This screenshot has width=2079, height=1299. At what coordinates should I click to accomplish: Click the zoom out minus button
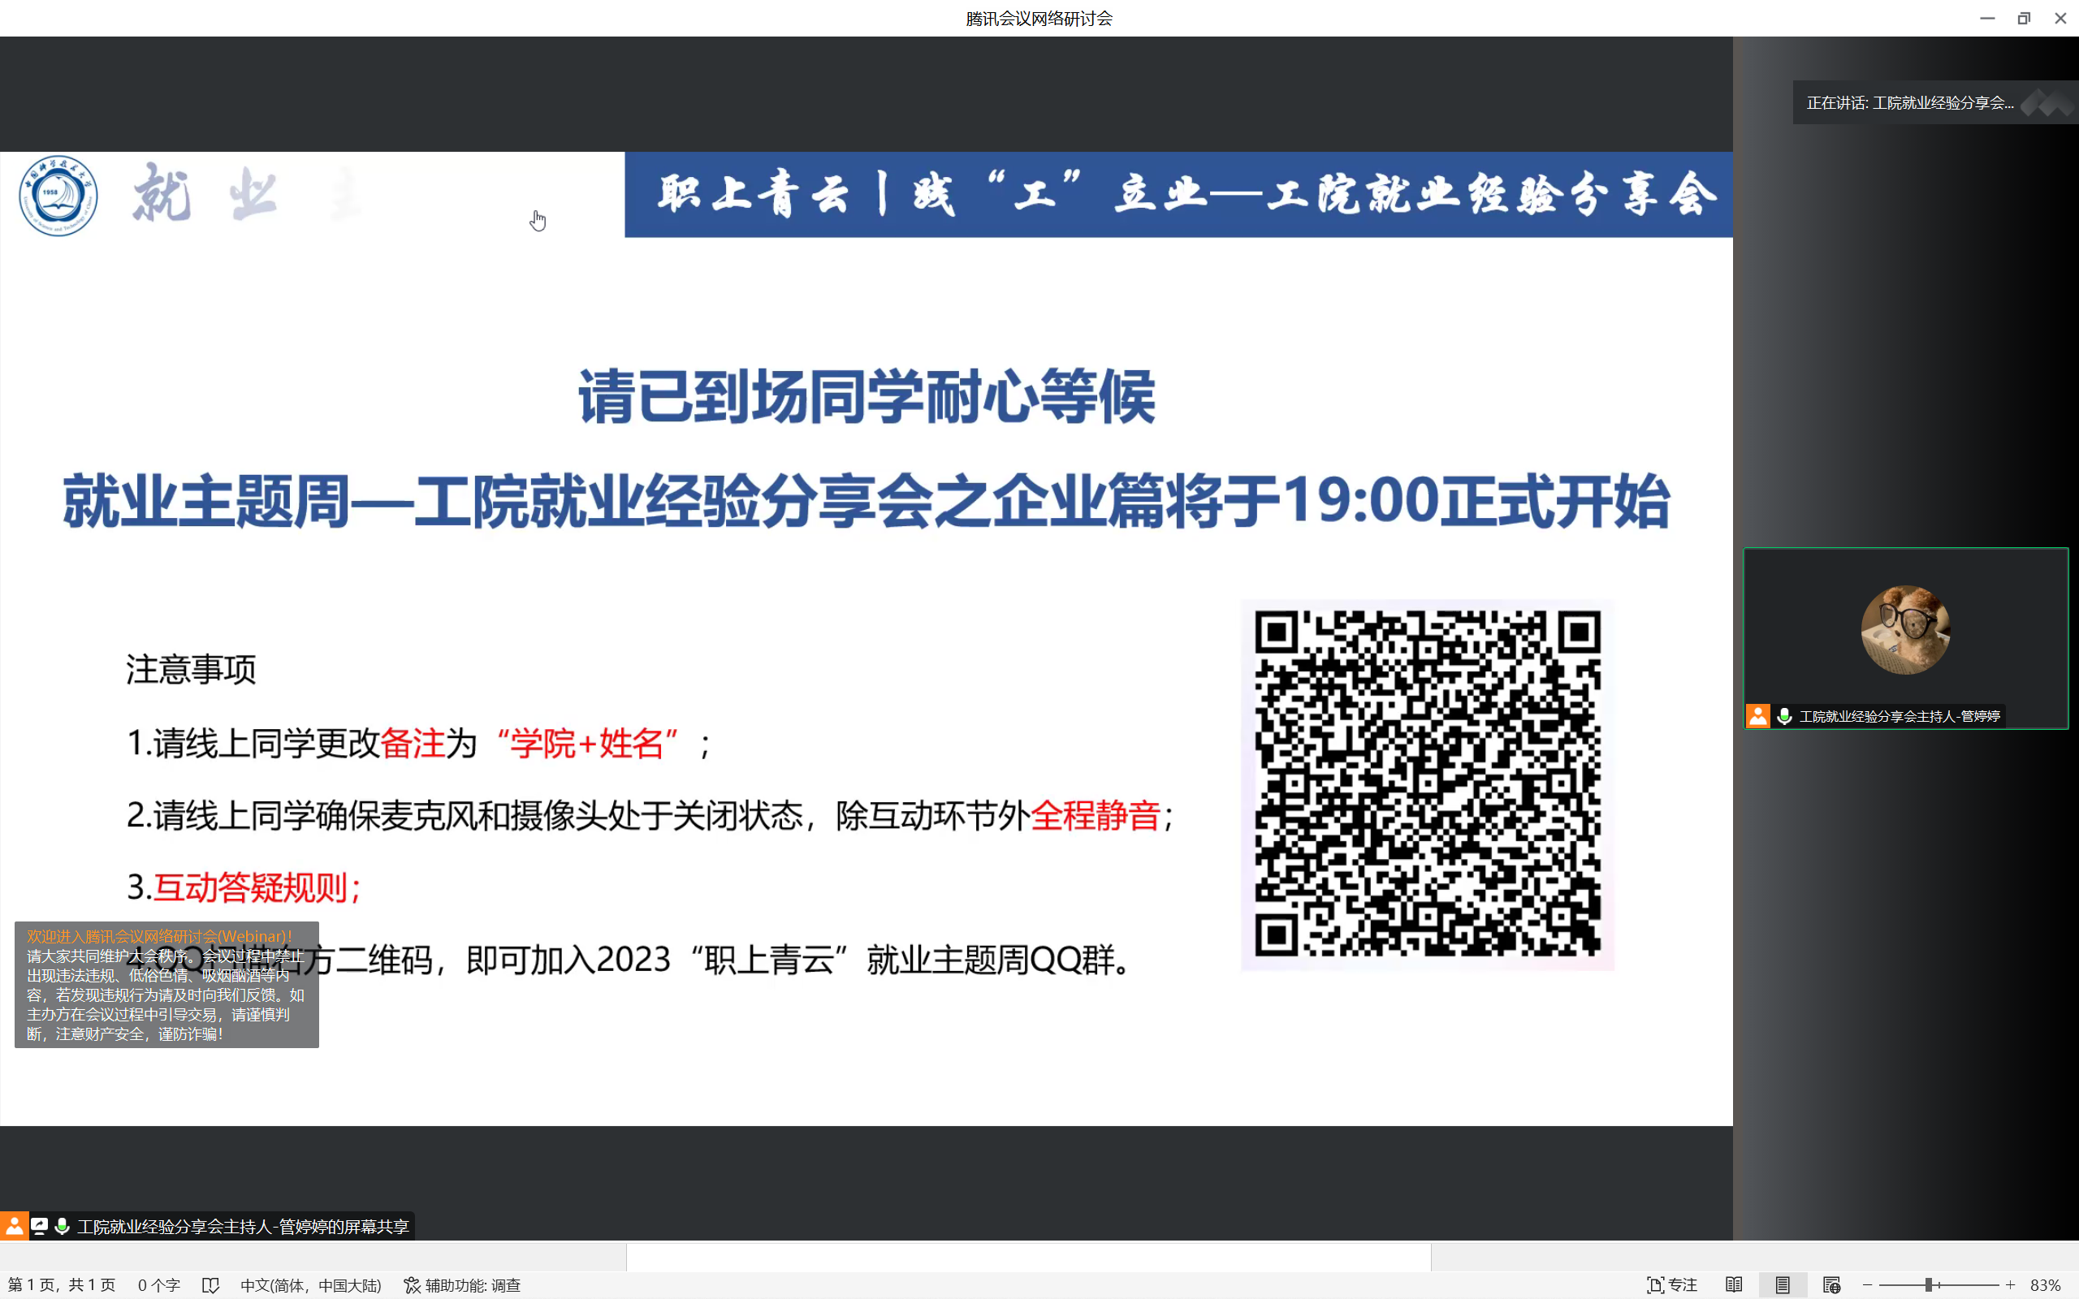1867,1285
